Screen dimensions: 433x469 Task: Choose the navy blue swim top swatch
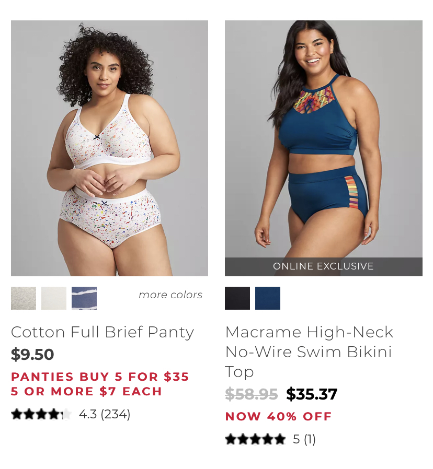tap(268, 298)
